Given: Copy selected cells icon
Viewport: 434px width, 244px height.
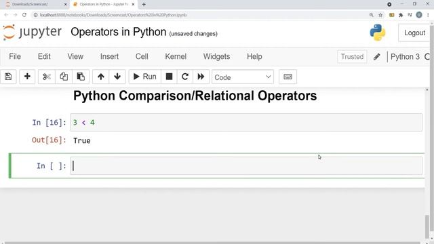Looking at the screenshot, I should click(x=64, y=77).
